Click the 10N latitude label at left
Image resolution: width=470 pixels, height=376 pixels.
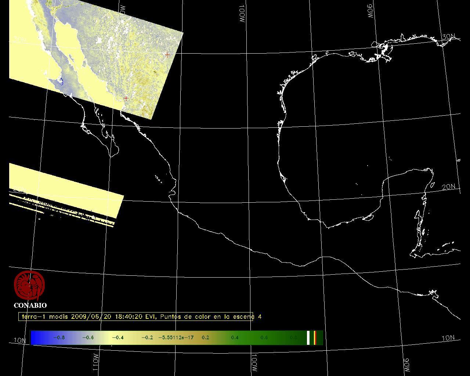coord(20,340)
